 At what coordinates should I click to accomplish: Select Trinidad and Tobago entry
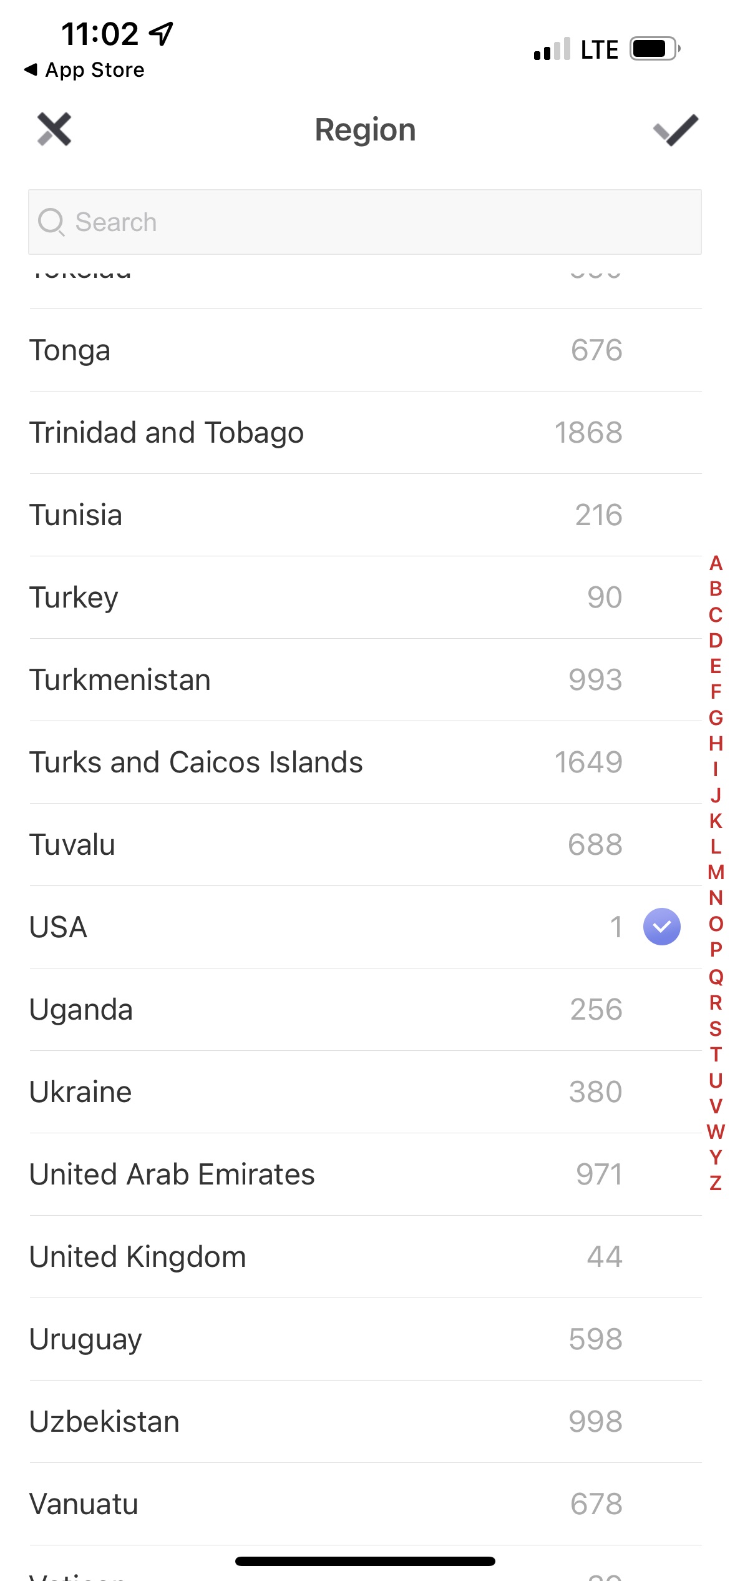coord(365,433)
